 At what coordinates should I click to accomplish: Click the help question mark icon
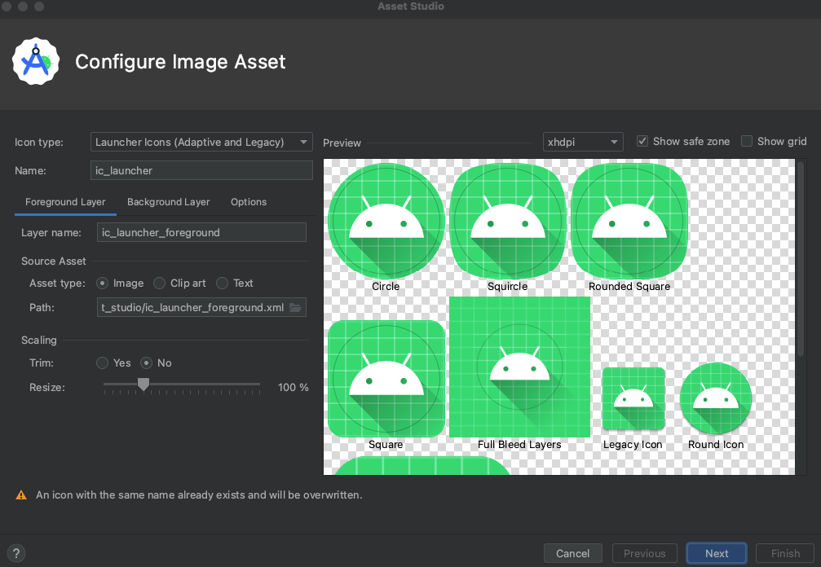pyautogui.click(x=15, y=553)
